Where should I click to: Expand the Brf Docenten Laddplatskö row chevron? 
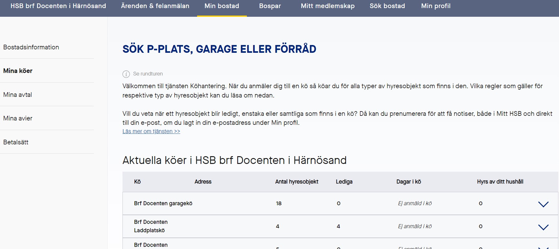click(543, 227)
